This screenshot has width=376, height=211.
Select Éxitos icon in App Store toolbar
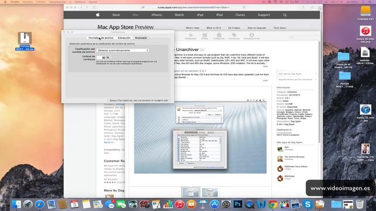pos(204,36)
